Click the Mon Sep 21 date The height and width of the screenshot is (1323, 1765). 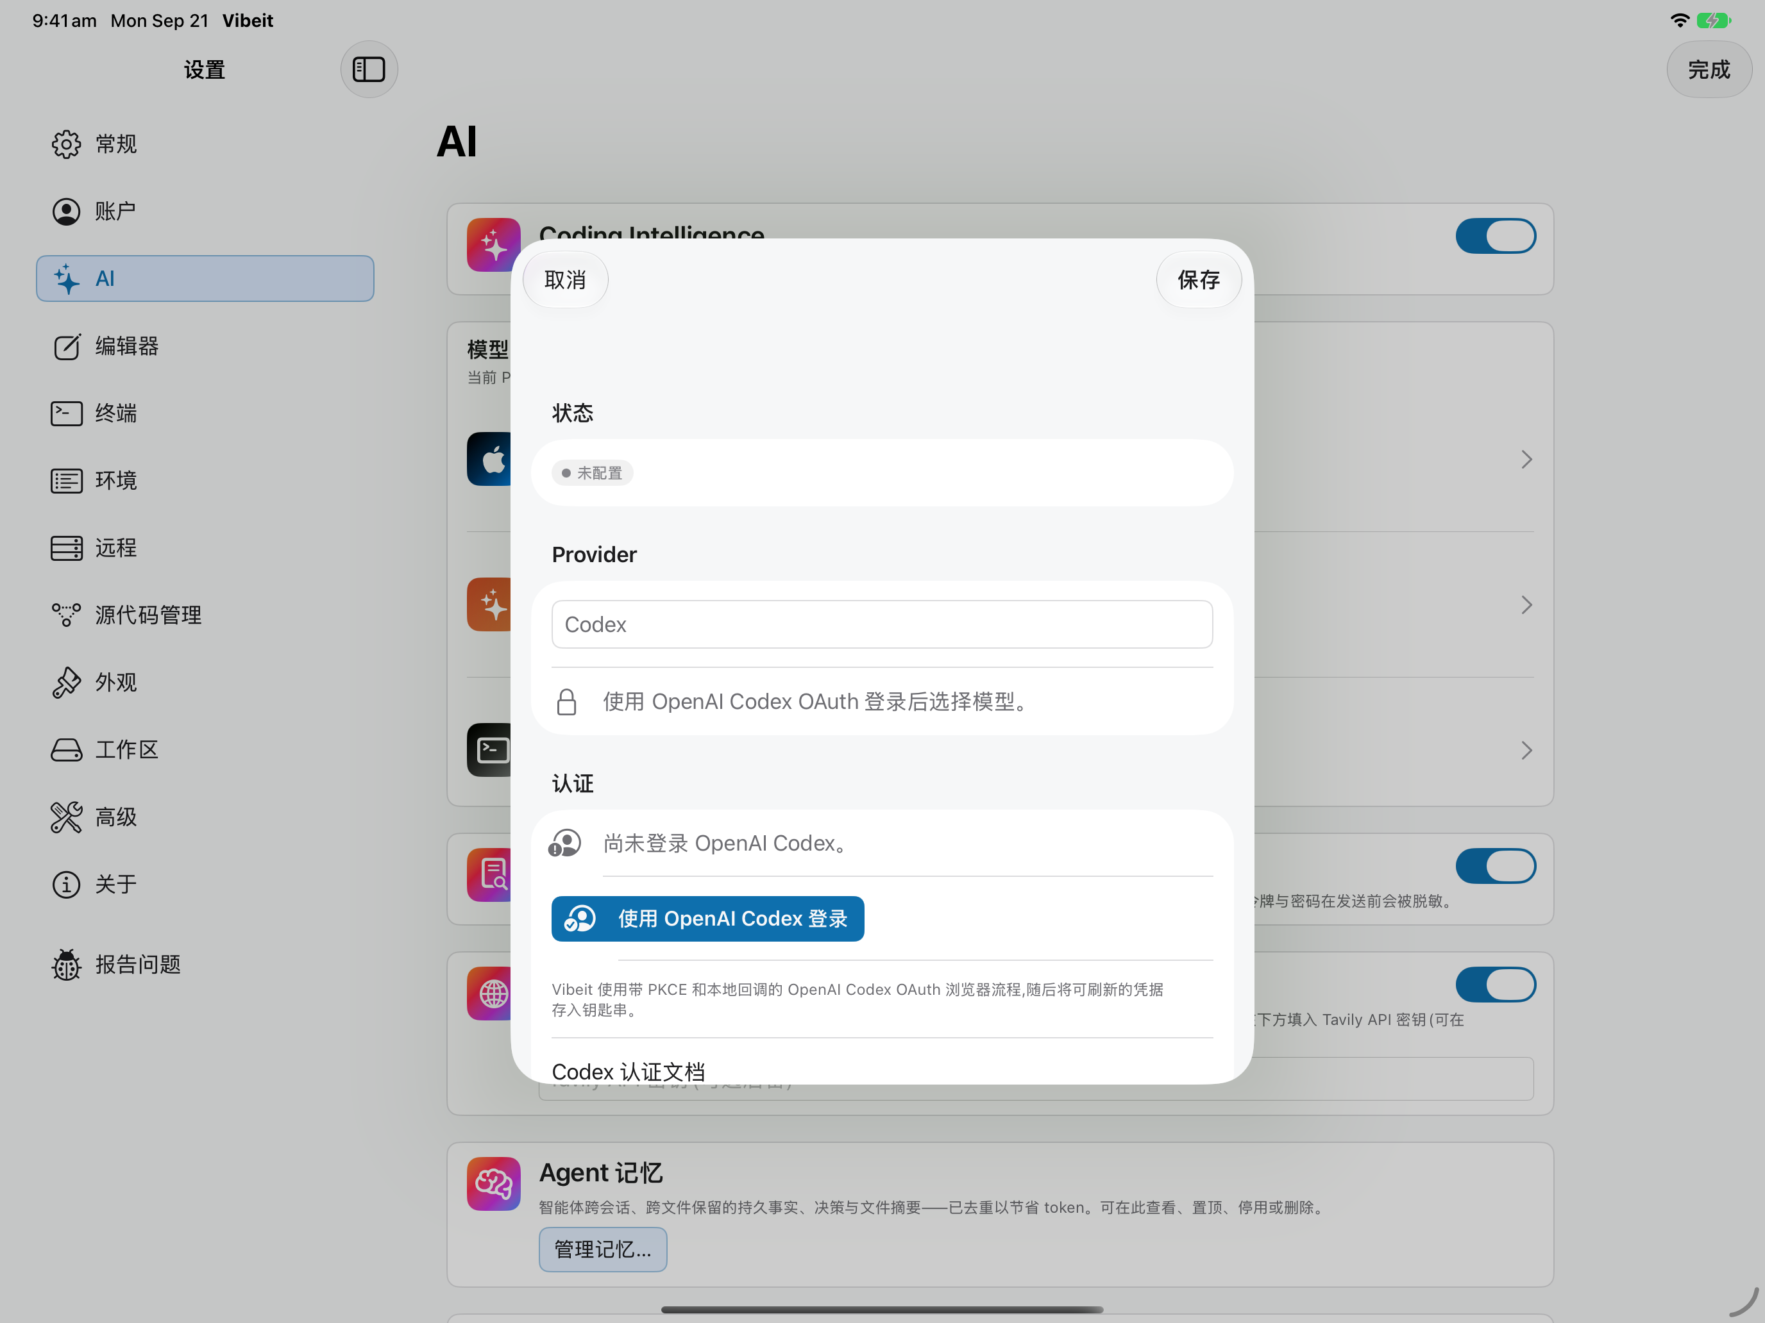click(x=160, y=21)
